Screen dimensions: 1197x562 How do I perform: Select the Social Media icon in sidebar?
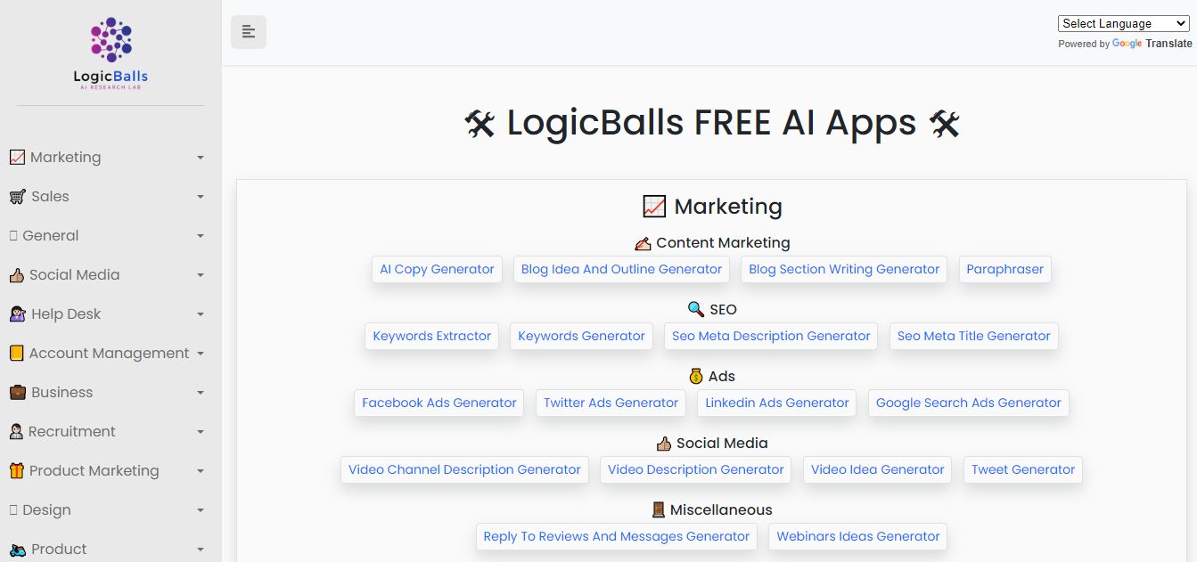coord(19,274)
